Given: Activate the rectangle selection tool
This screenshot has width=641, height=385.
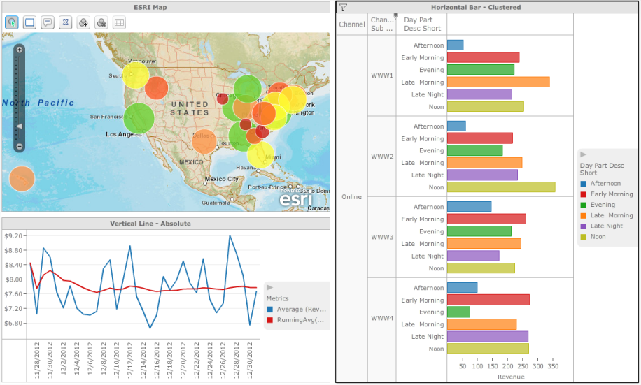Looking at the screenshot, I should (30, 22).
